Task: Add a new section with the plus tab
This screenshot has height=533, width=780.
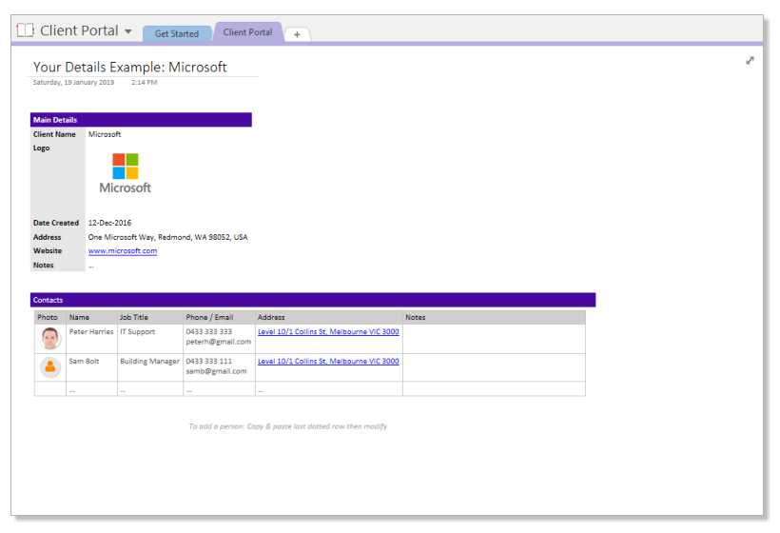Action: 297,34
